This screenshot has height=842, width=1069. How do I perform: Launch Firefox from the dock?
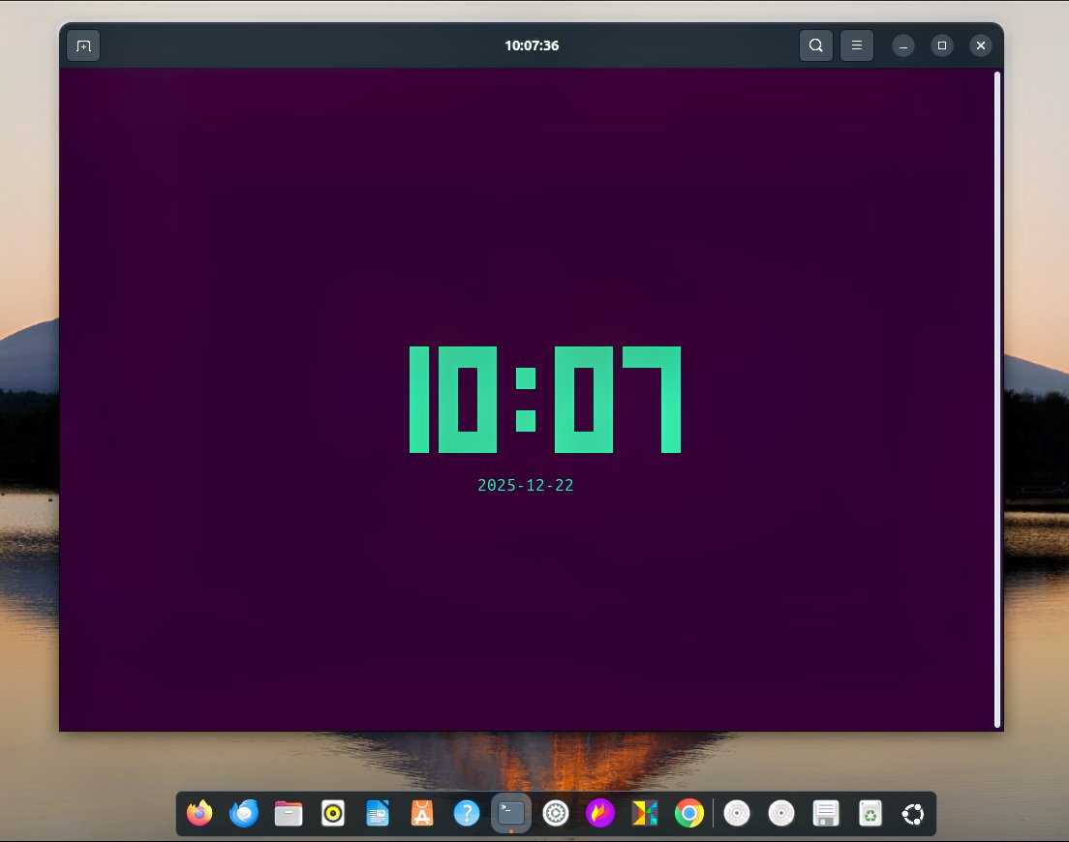pos(199,813)
